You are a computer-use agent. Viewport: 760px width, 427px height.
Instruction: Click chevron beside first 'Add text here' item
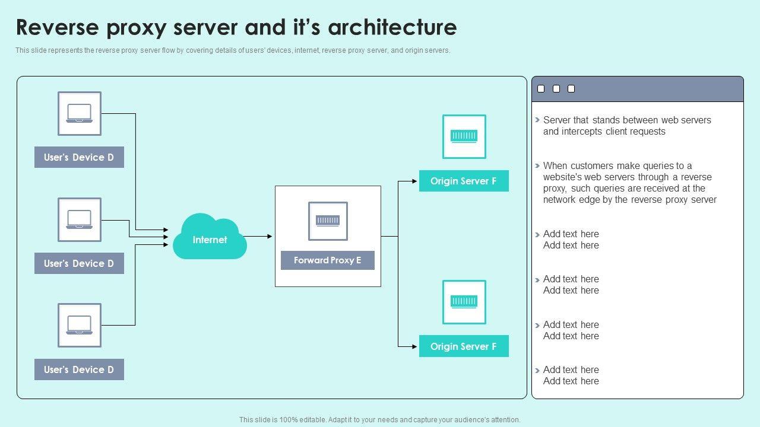click(537, 234)
